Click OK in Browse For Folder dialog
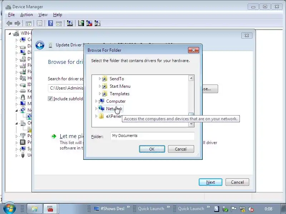286x214 pixels. (152, 149)
